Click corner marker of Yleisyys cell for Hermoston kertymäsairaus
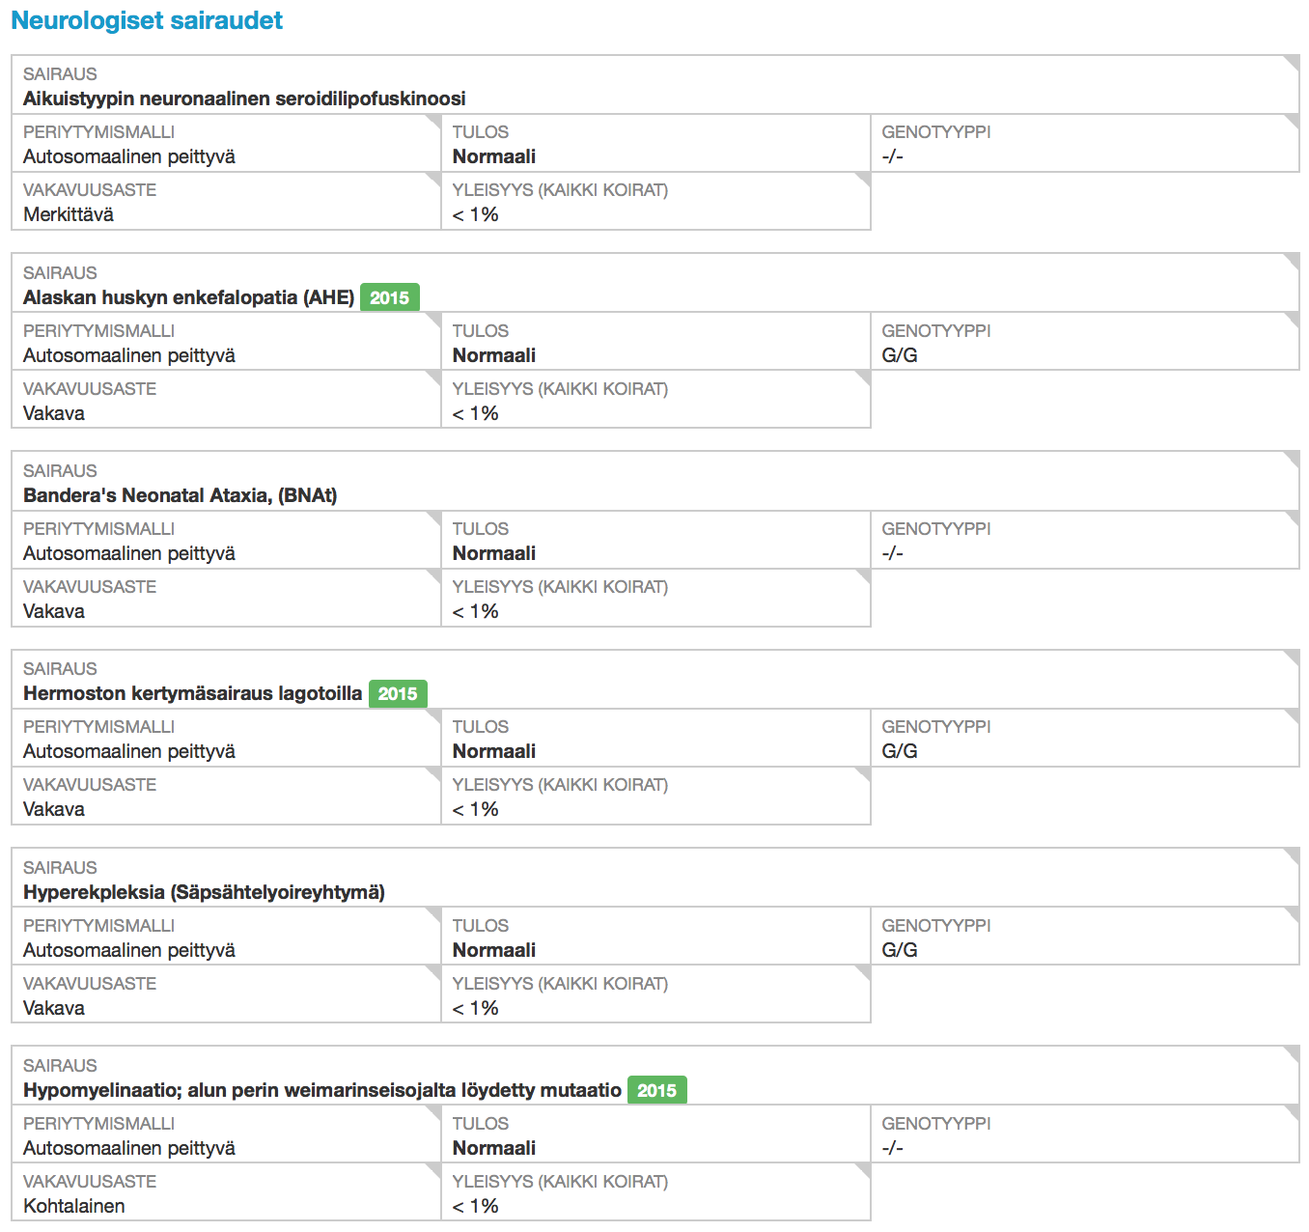This screenshot has height=1232, width=1309. click(863, 773)
